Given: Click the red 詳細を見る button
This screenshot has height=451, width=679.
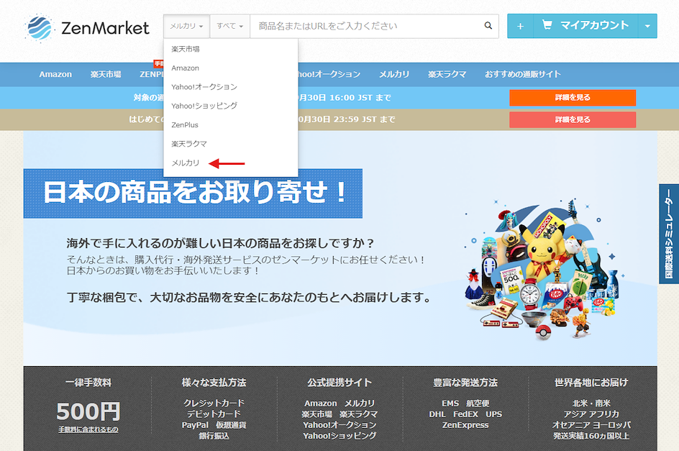Looking at the screenshot, I should coord(573,119).
